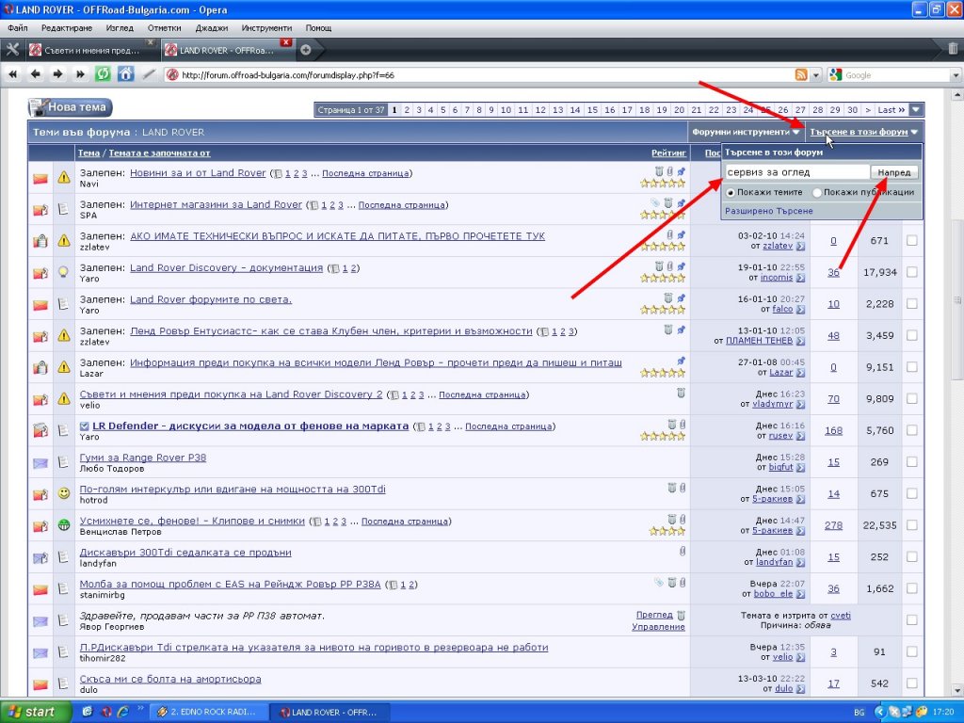Tick the checkbox in the 17,934 views row
Screen dimensions: 964x723
pos(910,273)
